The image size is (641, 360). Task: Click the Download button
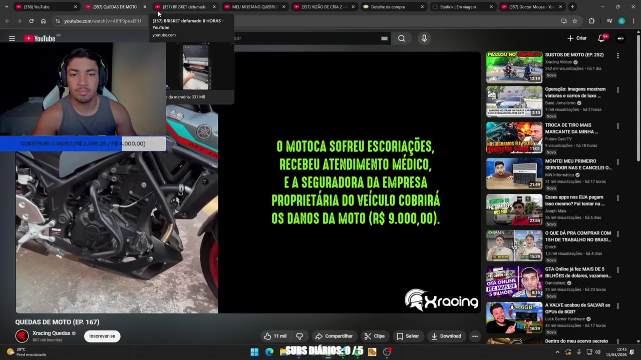point(446,336)
